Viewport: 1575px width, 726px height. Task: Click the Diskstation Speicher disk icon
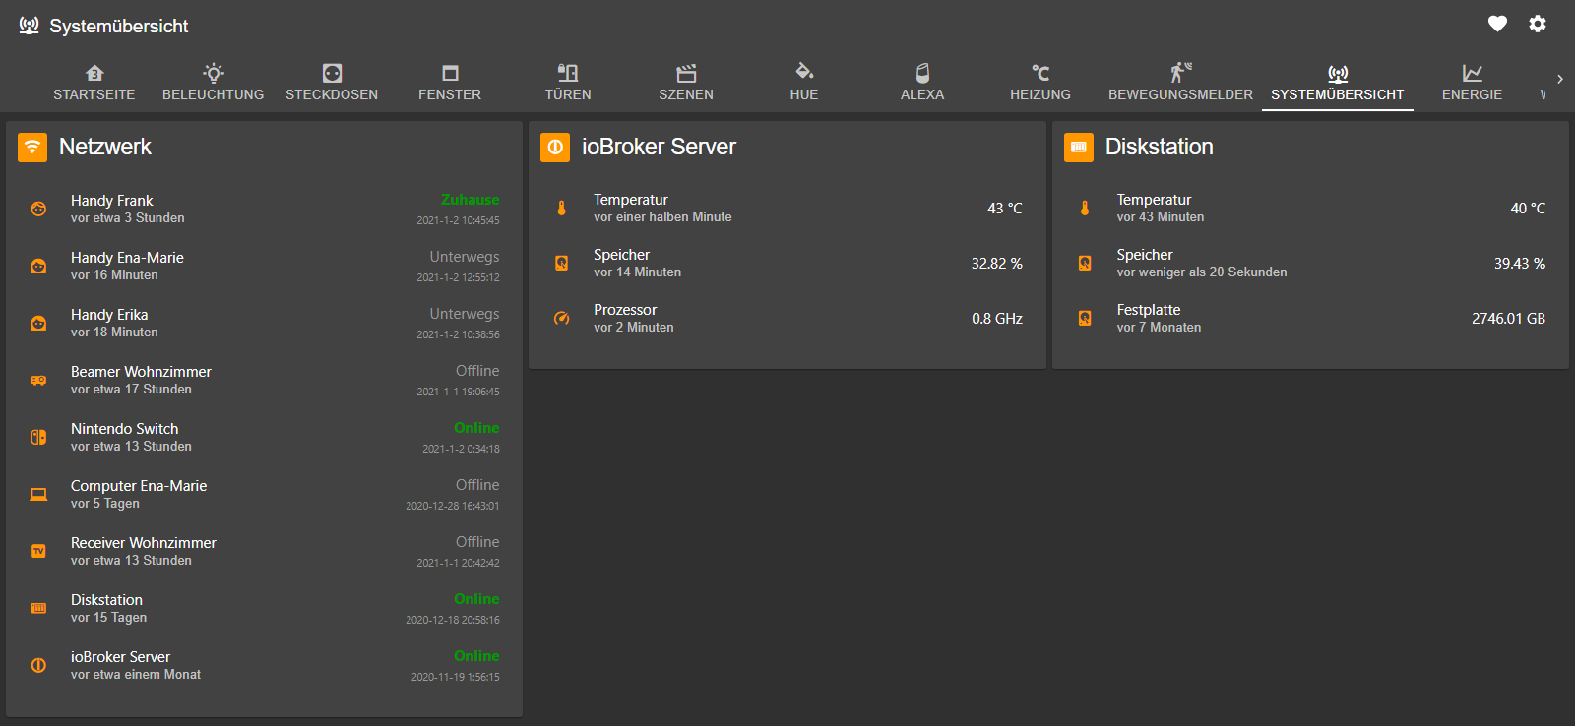(1085, 263)
